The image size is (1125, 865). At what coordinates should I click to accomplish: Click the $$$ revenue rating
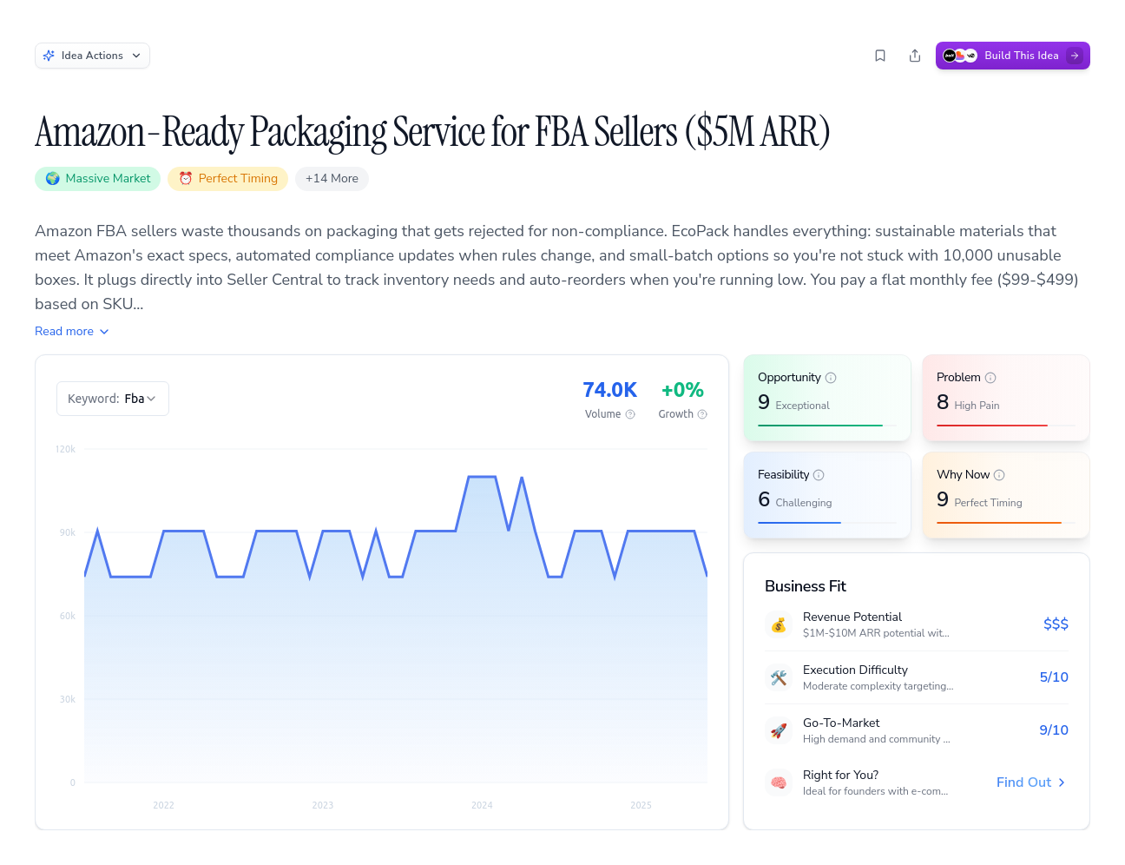tap(1056, 624)
